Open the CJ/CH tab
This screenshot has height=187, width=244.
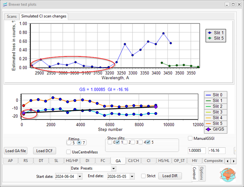click(133, 161)
